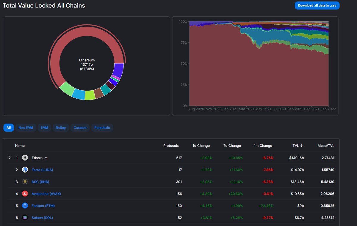Click the Protocols column header
The image size is (357, 226).
click(171, 146)
